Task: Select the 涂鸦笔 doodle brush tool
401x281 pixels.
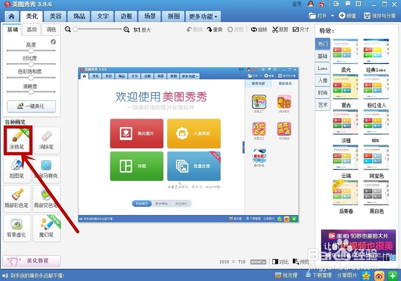Action: tap(17, 140)
